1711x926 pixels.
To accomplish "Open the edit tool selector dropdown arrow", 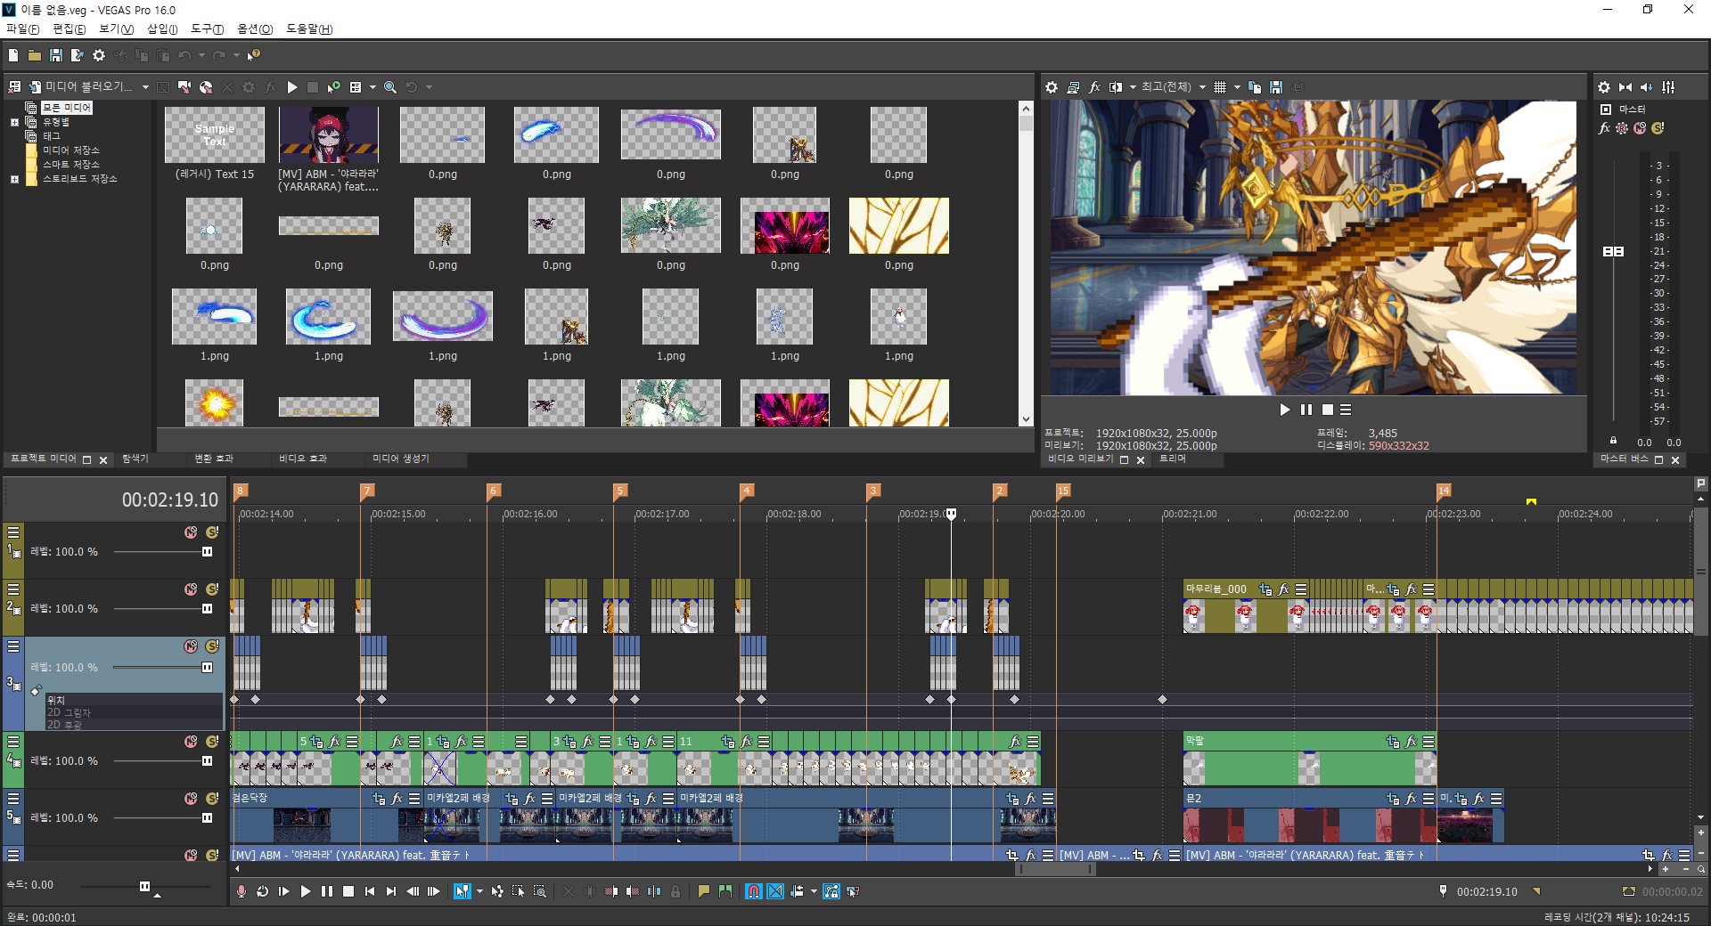I will tap(479, 891).
